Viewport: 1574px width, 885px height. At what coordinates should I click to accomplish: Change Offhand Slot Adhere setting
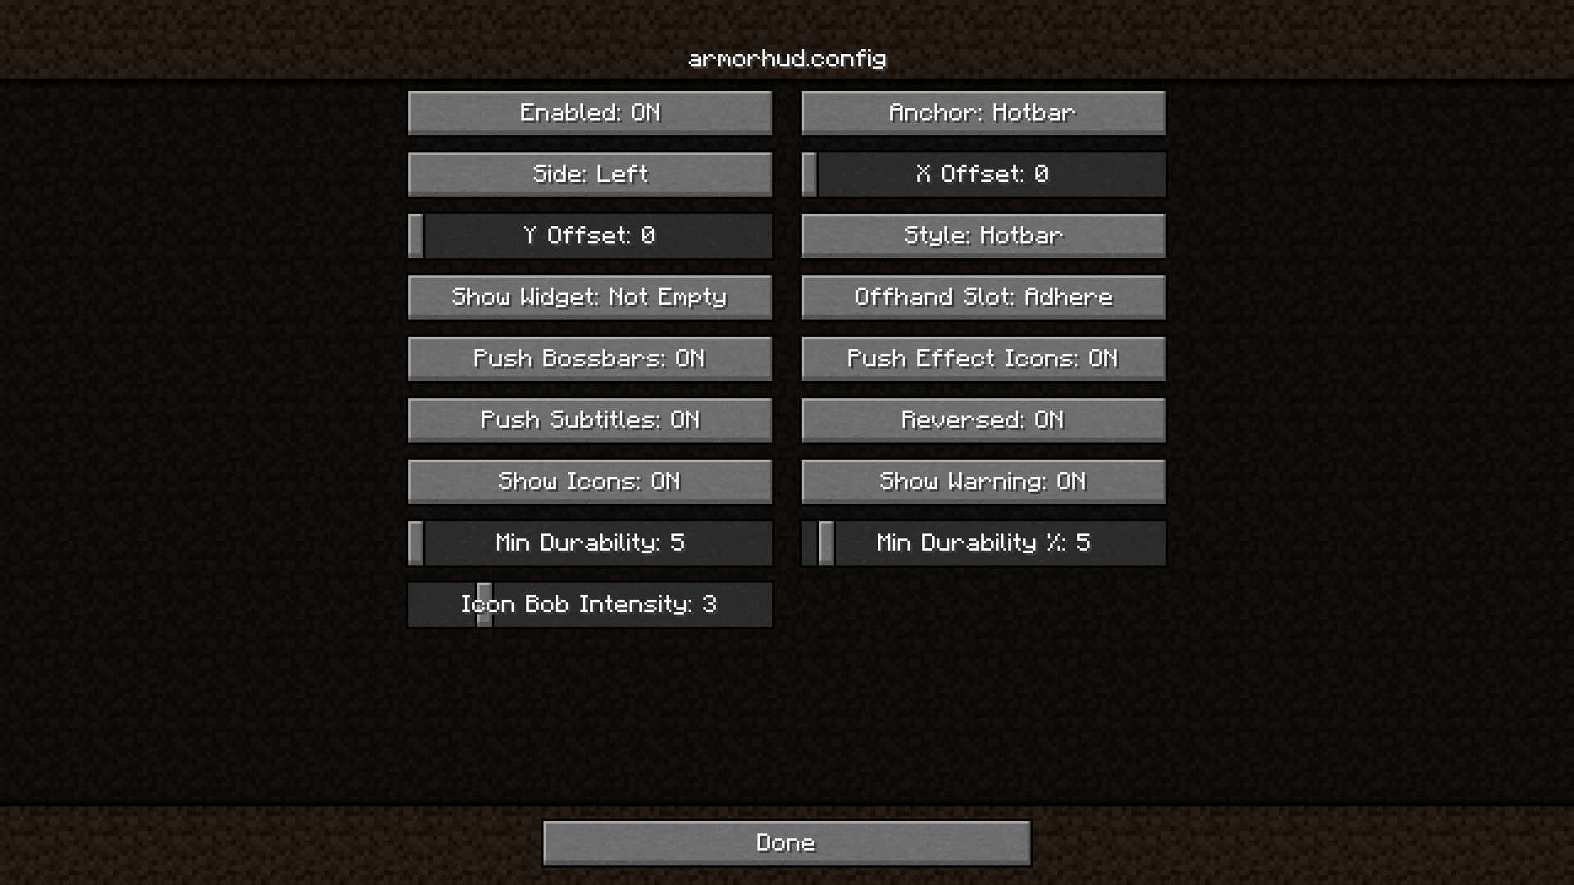983,296
